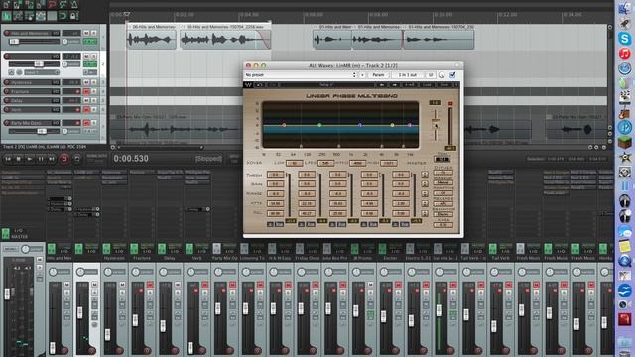Go to project start in transport

[8, 159]
